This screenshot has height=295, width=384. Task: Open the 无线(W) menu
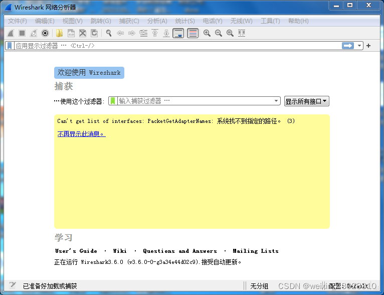241,21
